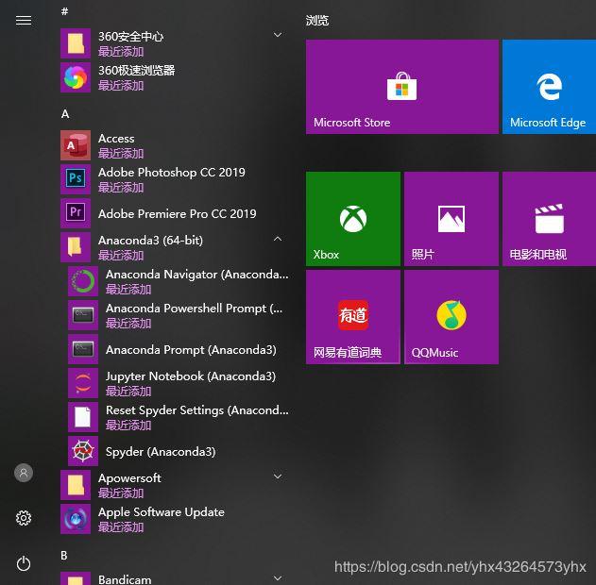This screenshot has width=596, height=585.
Task: Click the user account avatar icon
Action: tap(24, 473)
